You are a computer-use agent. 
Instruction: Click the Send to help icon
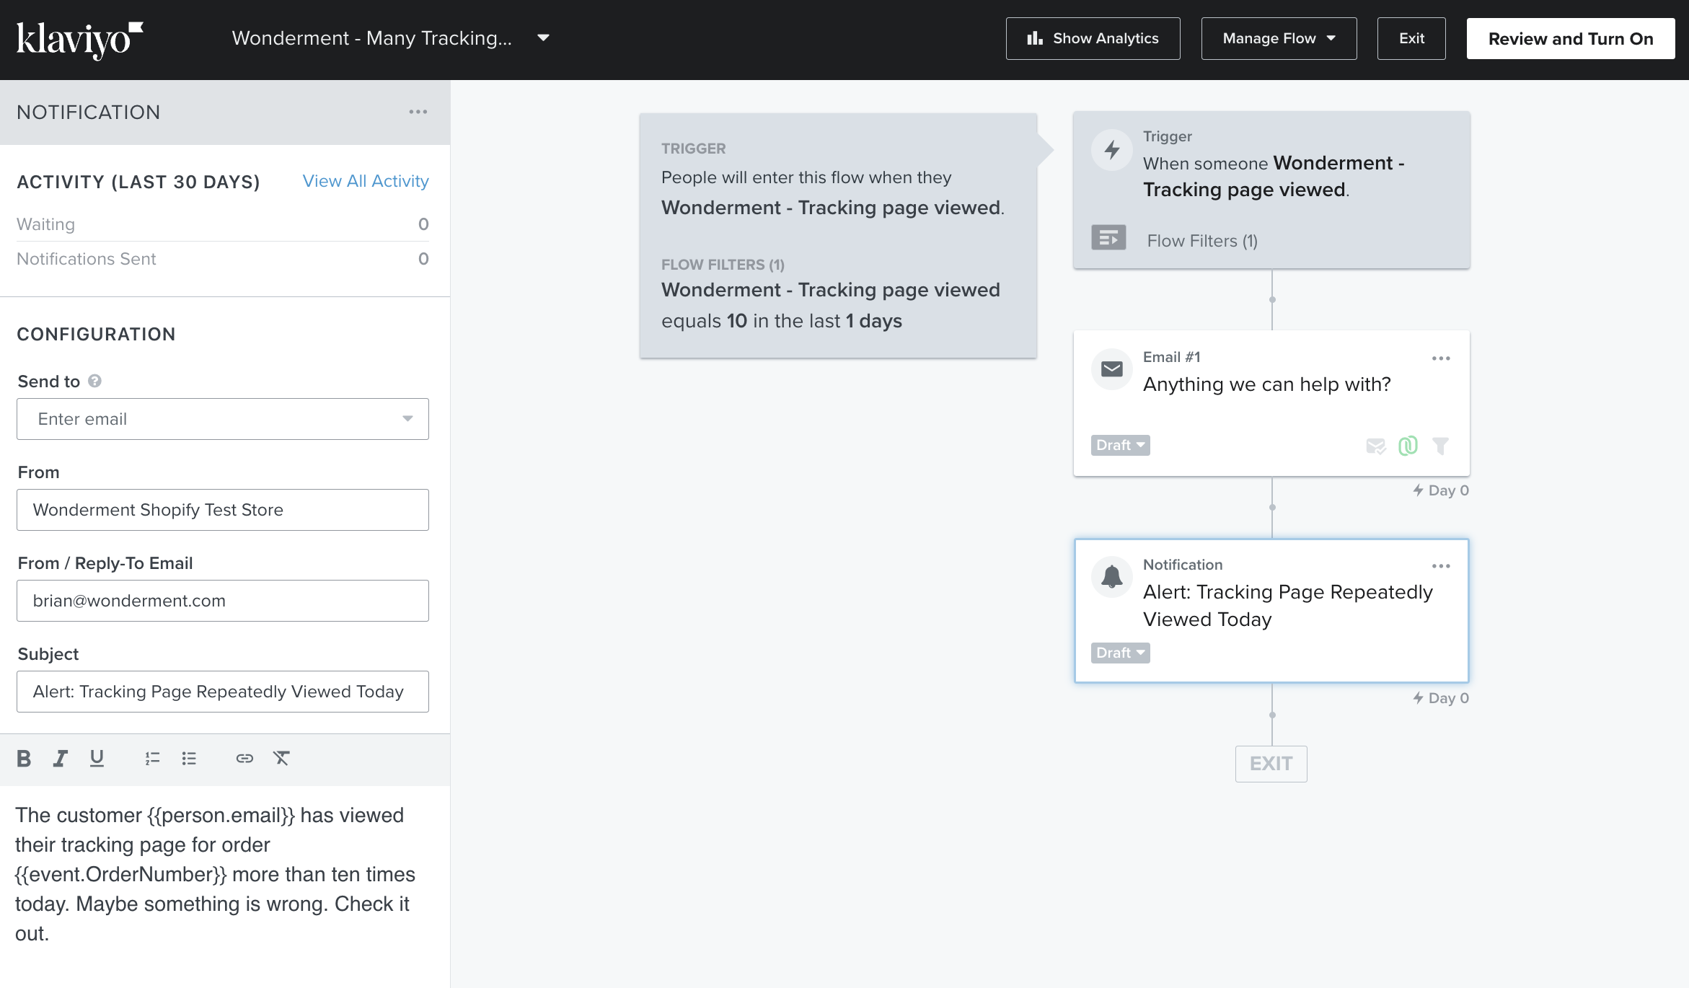94,381
